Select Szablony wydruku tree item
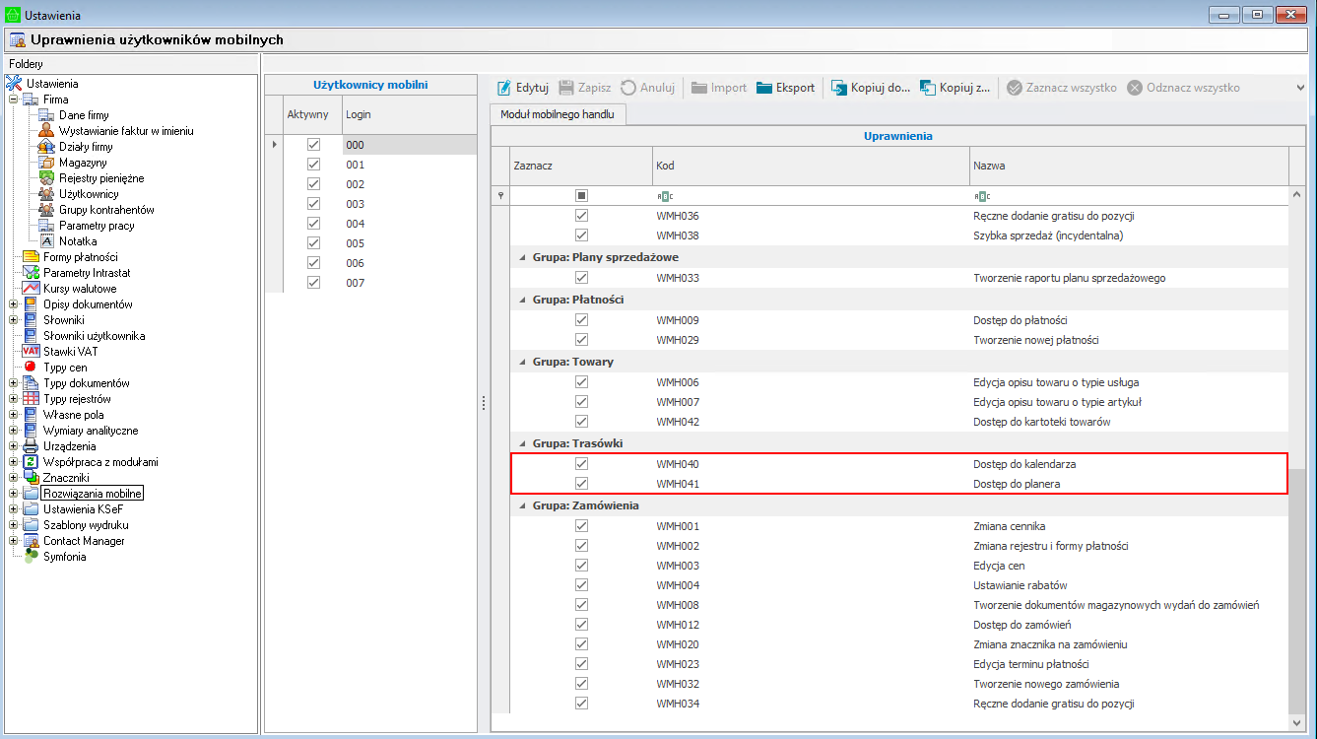Viewport: 1317px width, 739px height. (86, 525)
